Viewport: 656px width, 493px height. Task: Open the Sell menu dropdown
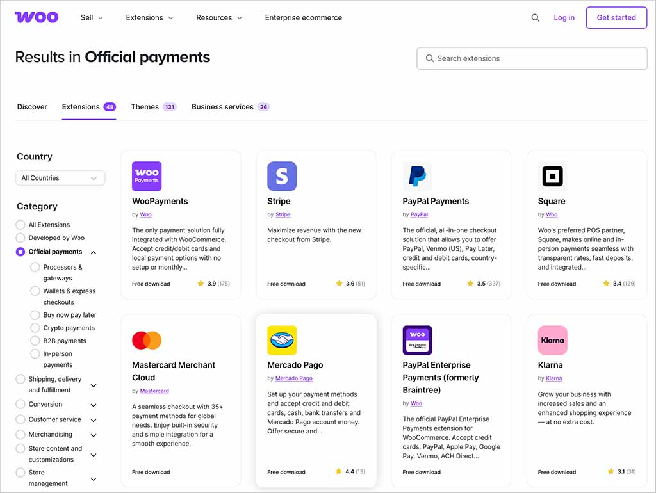(92, 17)
